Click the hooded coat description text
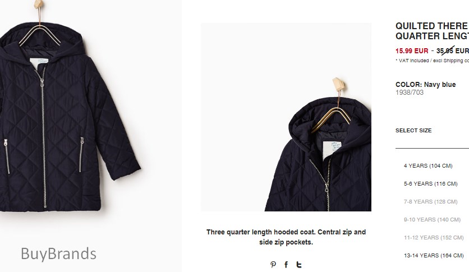Image resolution: width=469 pixels, height=272 pixels. pos(286,237)
